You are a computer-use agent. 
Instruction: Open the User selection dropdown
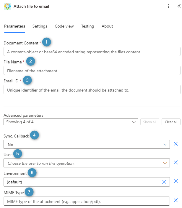click(165, 163)
